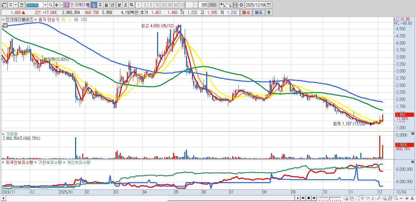Click the stock search magnifier icon
This screenshot has width=416, height=202.
[50, 5]
